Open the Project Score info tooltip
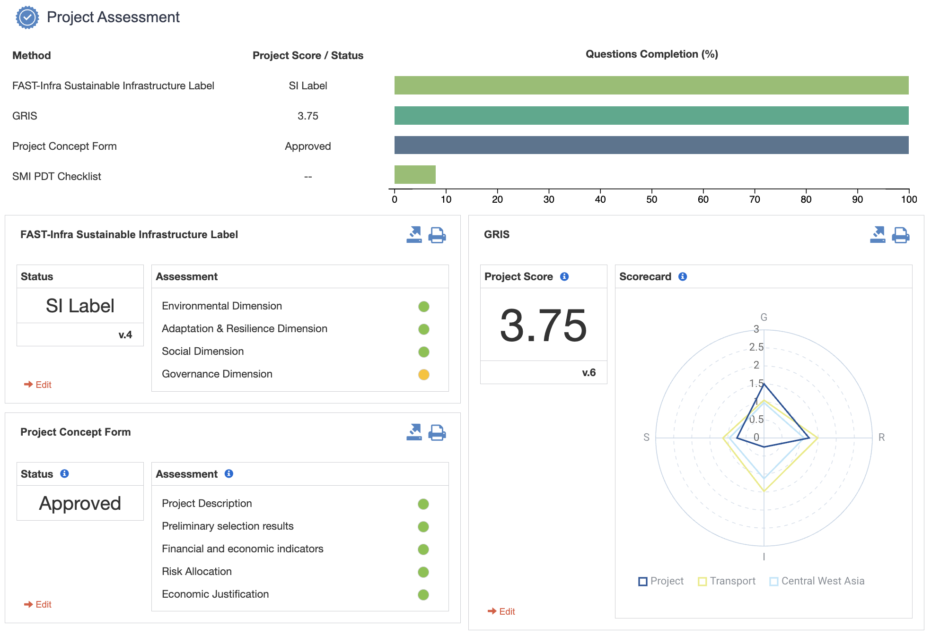The image size is (931, 635). 565,276
